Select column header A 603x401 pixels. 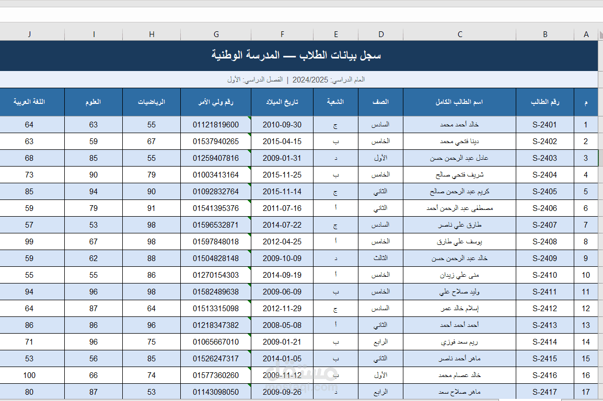click(x=586, y=34)
